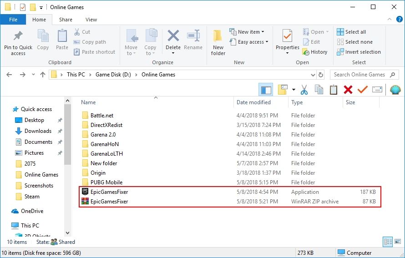405x258 pixels.
Task: Click Select all in the ribbon
Action: pos(351,32)
